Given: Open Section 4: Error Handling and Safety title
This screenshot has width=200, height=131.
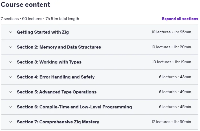Looking at the screenshot, I should tap(56, 77).
